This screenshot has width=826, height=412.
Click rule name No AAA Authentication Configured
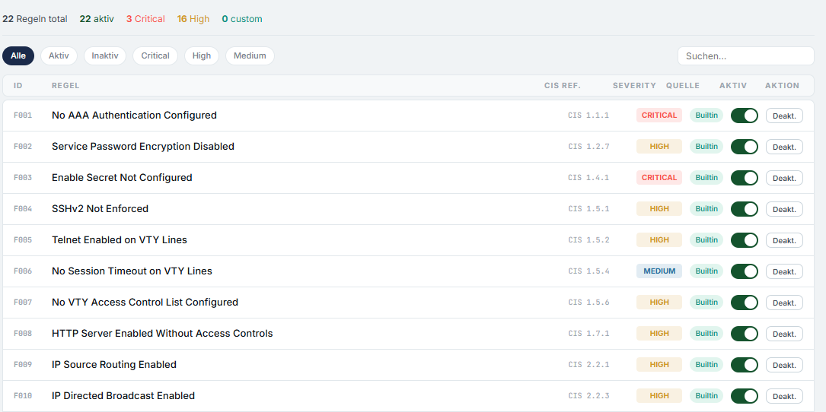click(134, 116)
